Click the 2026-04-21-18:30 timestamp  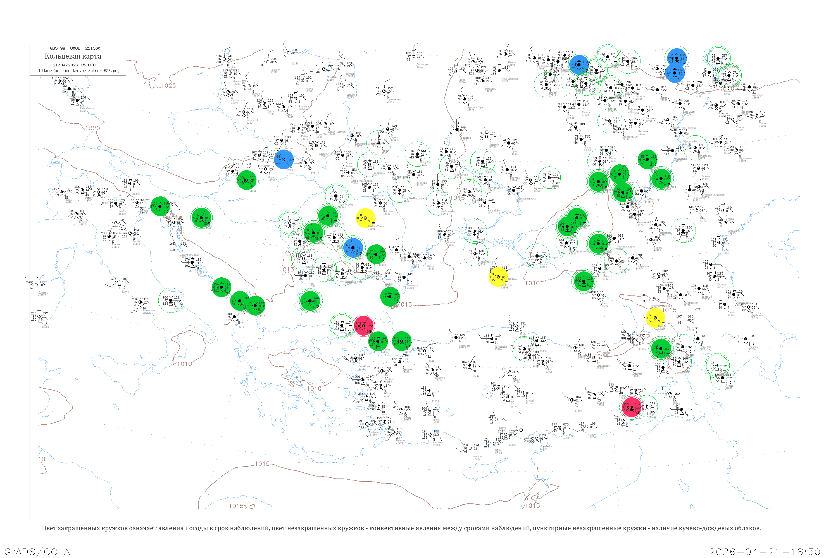click(x=765, y=551)
